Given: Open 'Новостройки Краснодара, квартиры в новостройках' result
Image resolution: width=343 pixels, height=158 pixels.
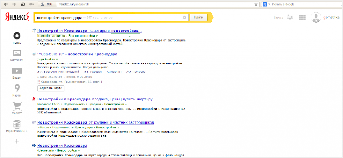Looking at the screenshot, I should [x=90, y=31].
